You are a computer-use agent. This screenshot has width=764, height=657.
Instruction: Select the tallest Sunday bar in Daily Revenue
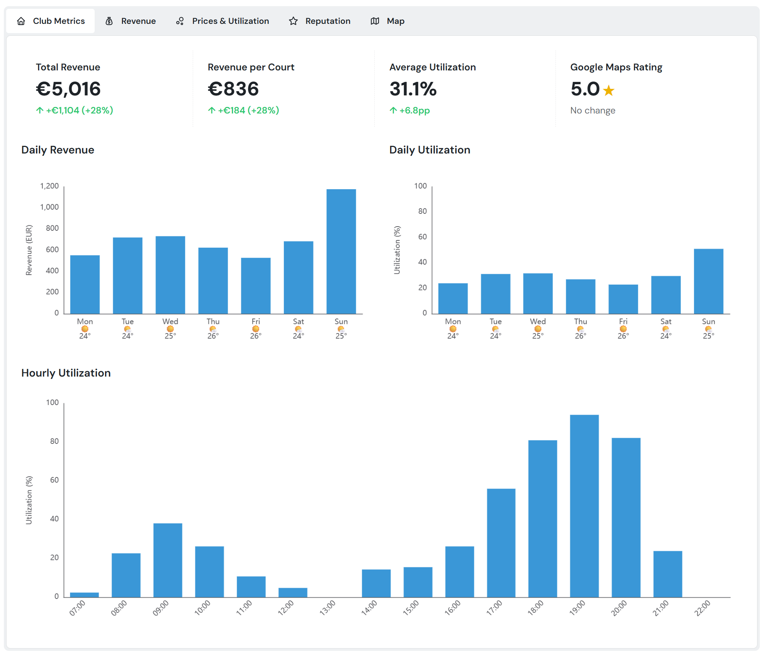340,250
